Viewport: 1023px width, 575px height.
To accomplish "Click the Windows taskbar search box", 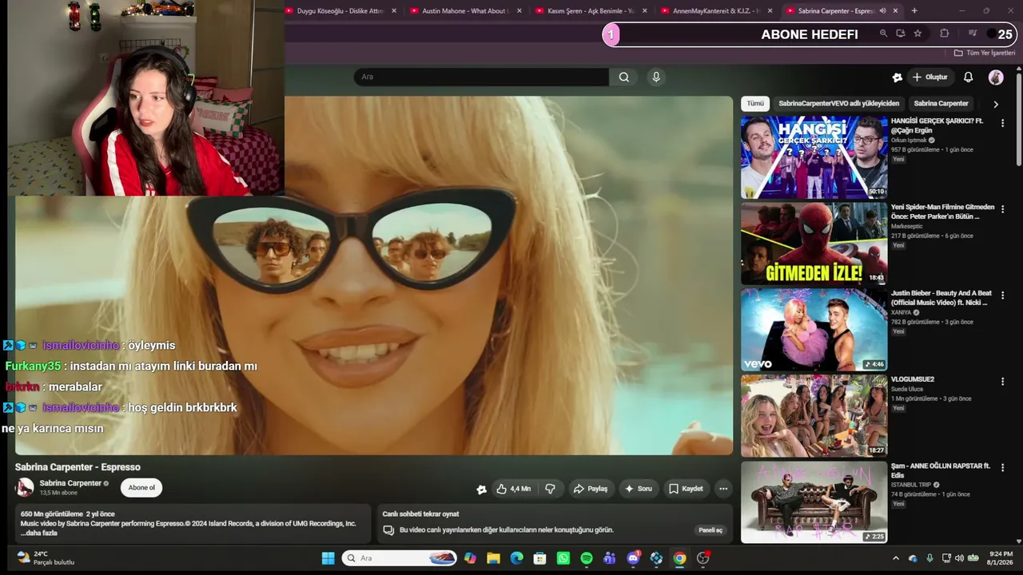I will tap(400, 558).
